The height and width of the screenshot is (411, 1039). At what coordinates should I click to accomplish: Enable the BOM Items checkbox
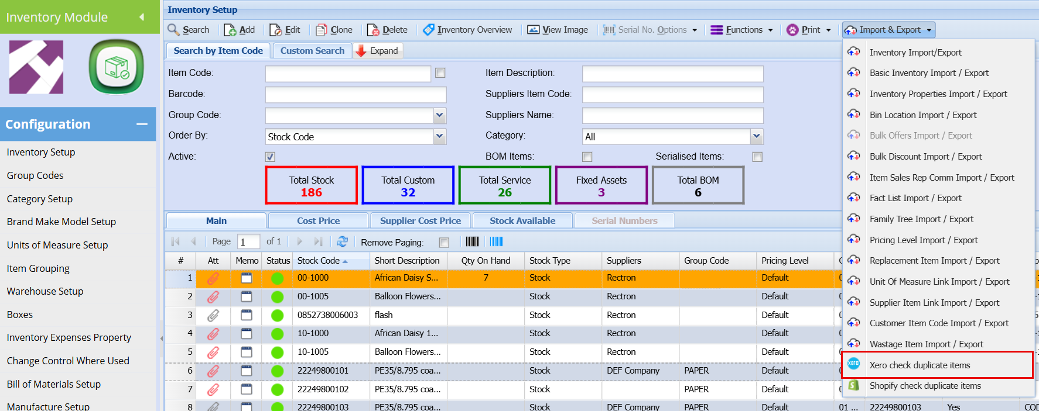(x=587, y=157)
